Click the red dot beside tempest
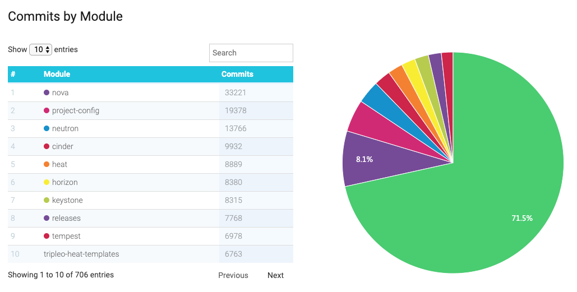Viewport: 577px width, 292px height. click(47, 236)
